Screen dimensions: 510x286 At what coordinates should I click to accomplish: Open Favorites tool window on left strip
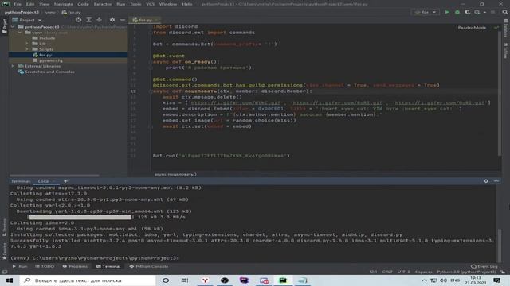[4, 251]
